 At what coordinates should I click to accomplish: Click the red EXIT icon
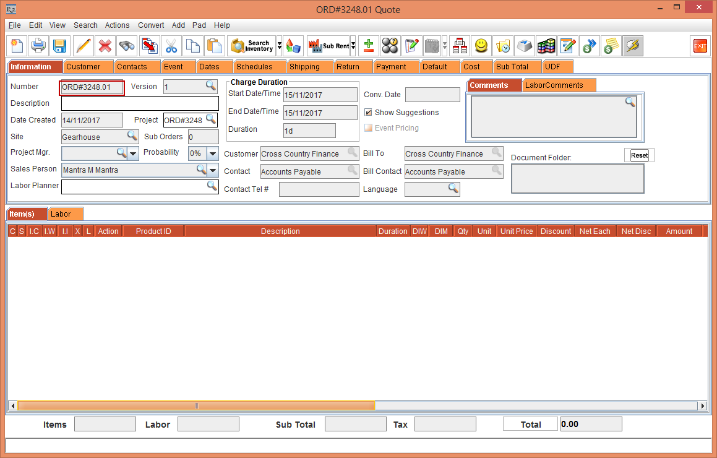pos(700,46)
